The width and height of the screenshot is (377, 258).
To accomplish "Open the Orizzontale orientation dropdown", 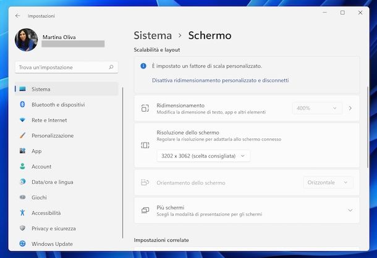I will [328, 183].
